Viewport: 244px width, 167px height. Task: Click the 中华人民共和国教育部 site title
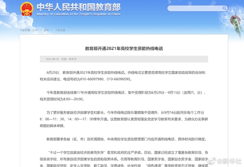point(78,7)
